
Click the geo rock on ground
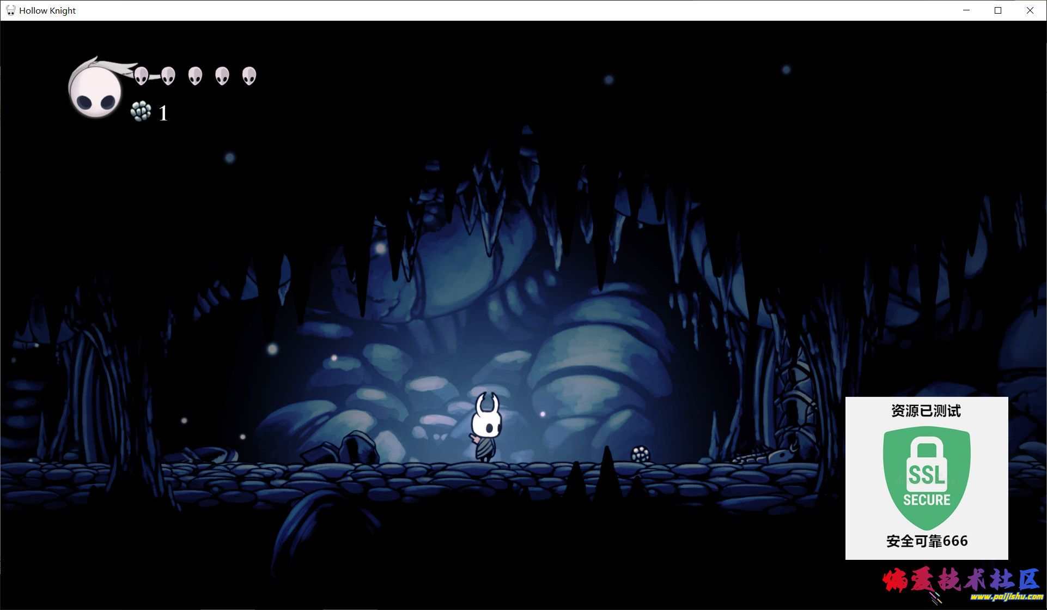coord(640,454)
